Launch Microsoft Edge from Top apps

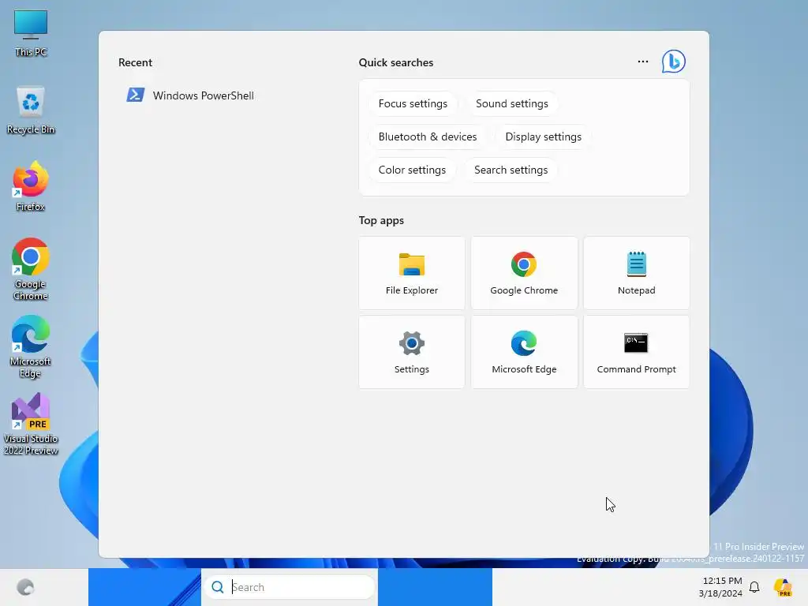[x=524, y=352]
